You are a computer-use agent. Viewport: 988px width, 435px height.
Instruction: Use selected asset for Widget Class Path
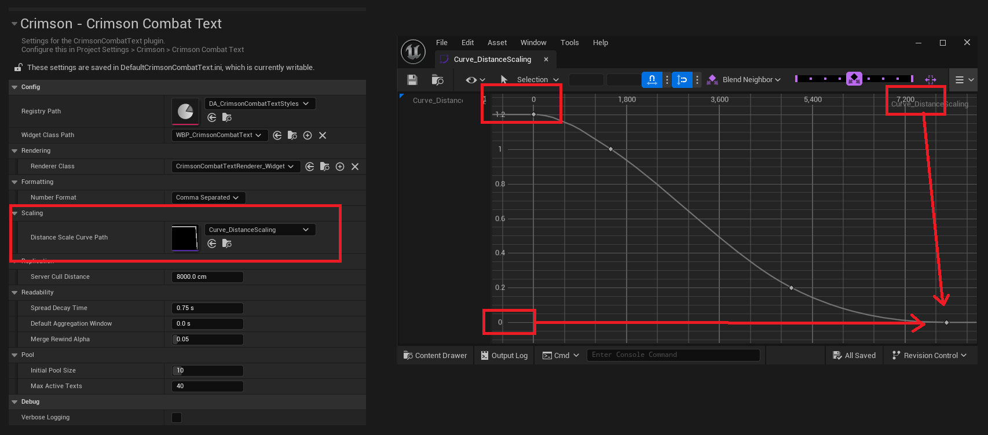click(277, 135)
